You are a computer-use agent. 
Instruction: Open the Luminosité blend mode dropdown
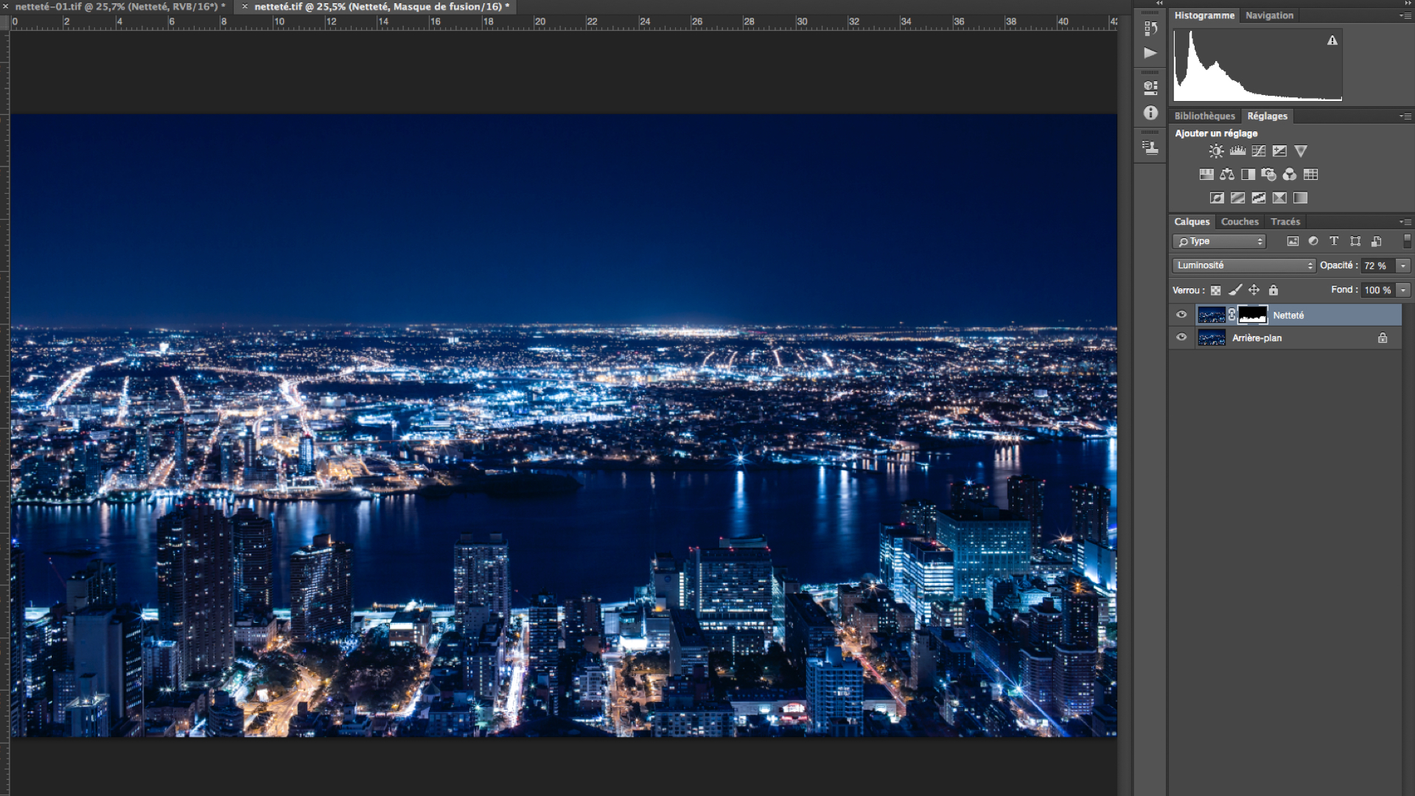[1243, 265]
